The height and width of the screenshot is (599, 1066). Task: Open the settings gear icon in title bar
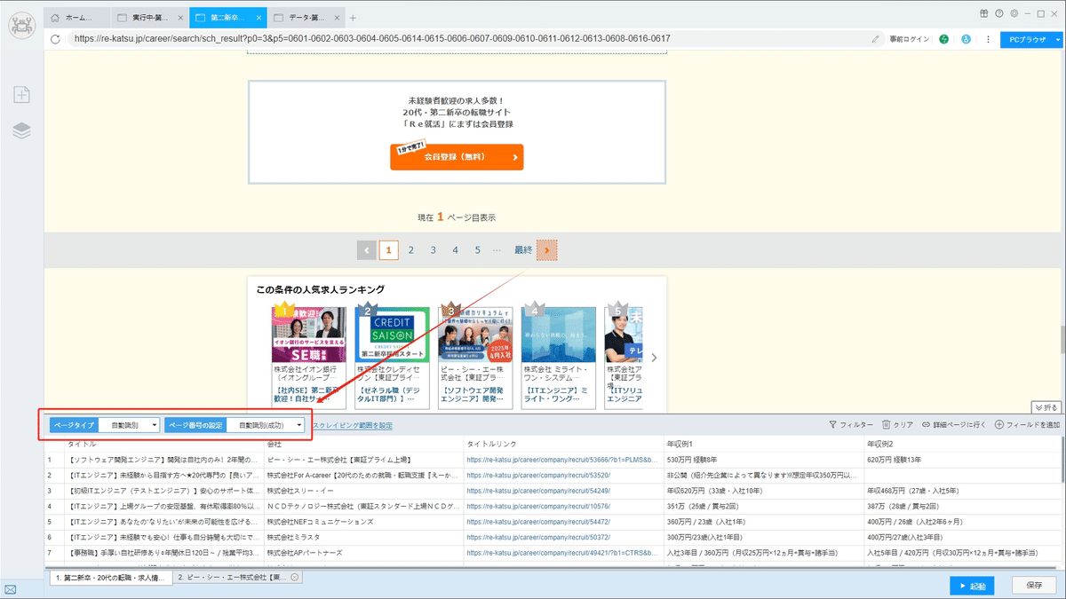coord(1014,13)
